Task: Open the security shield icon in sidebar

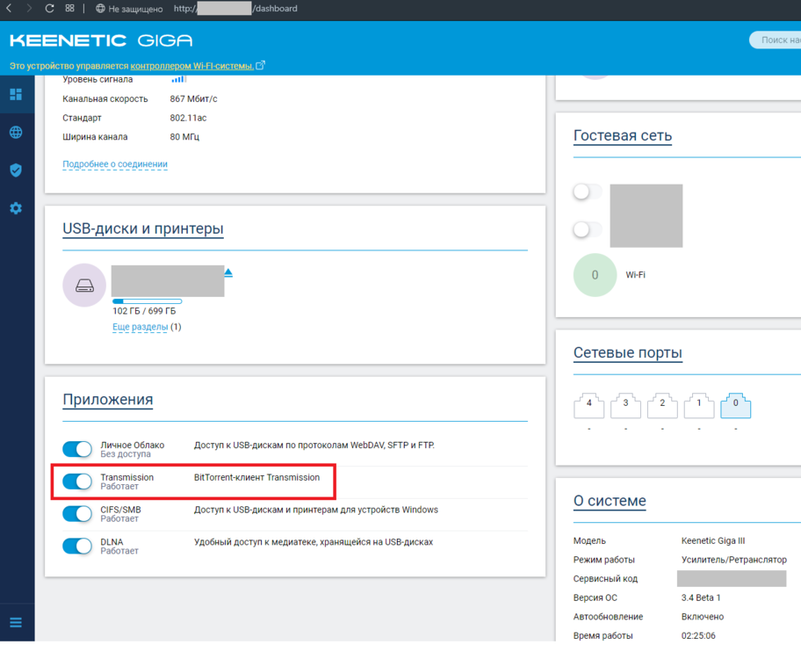Action: 16,170
